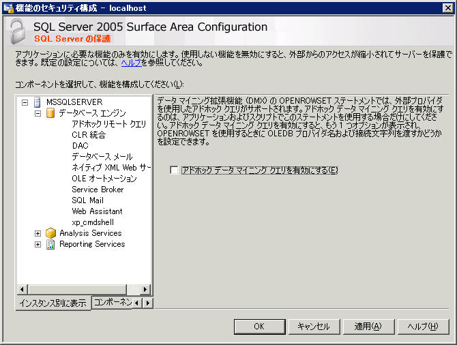The width and height of the screenshot is (457, 345).
Task: Select the ネイティブ XML Web tree item
Action: pos(111,168)
